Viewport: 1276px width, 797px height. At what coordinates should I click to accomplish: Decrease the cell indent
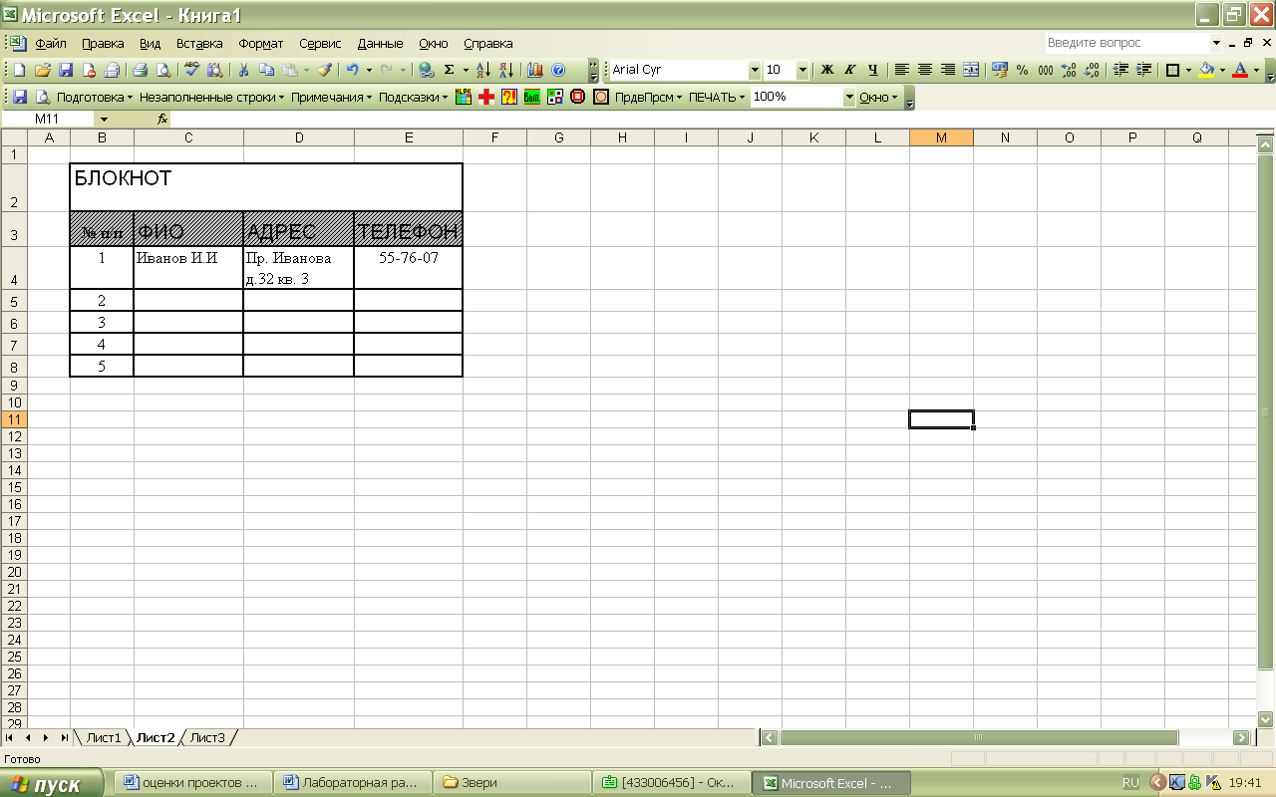pos(1120,70)
